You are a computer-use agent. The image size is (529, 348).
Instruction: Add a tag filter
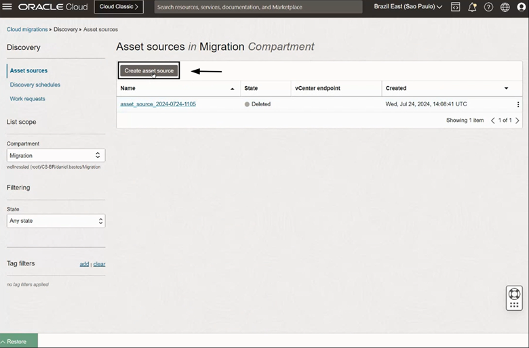[x=84, y=264]
